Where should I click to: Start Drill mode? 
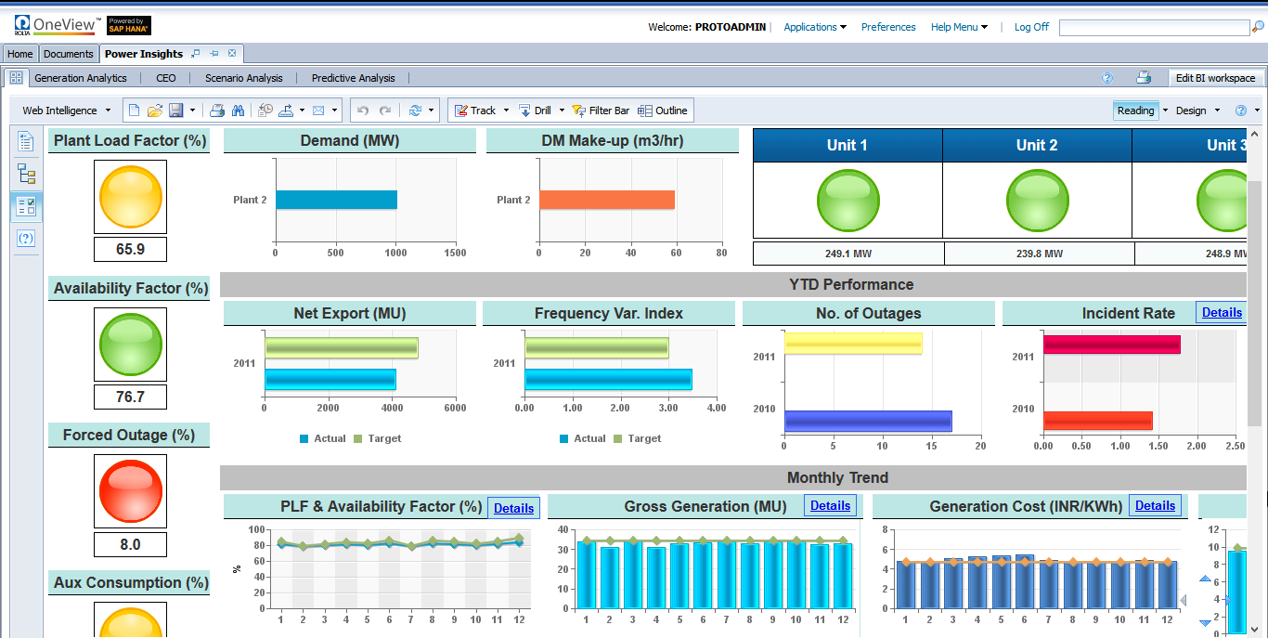click(x=535, y=111)
